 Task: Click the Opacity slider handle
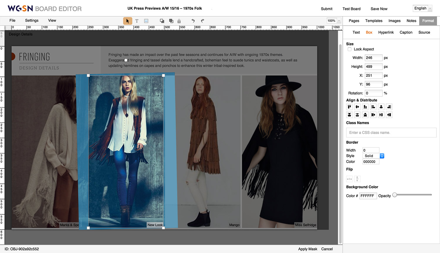pyautogui.click(x=395, y=195)
